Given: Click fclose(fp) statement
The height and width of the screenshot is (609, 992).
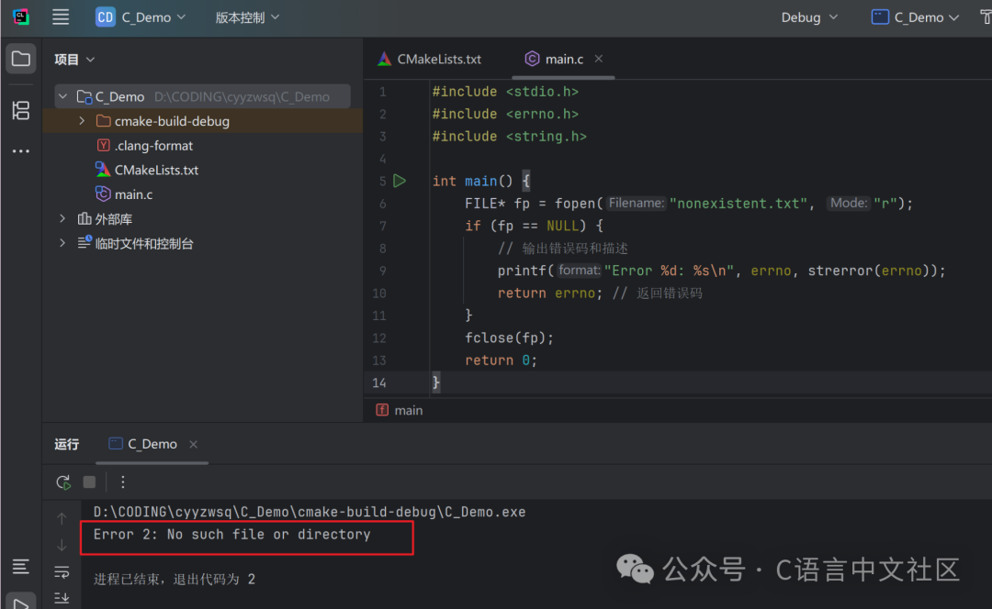Looking at the screenshot, I should click(509, 338).
